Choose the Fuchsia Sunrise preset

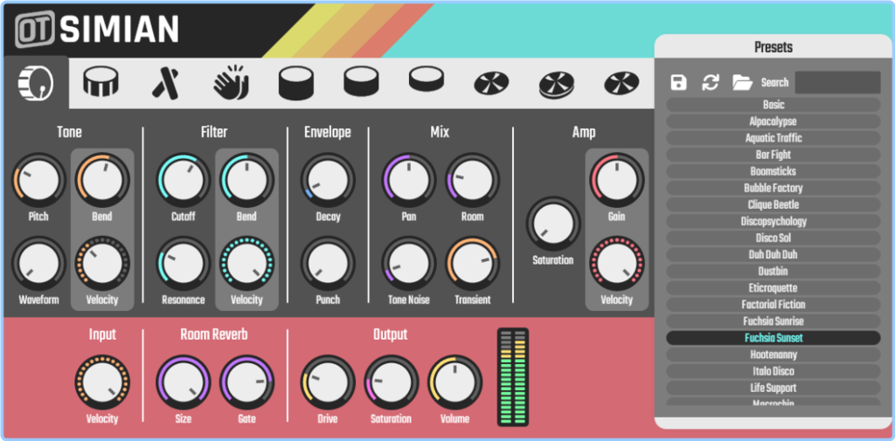click(x=774, y=320)
